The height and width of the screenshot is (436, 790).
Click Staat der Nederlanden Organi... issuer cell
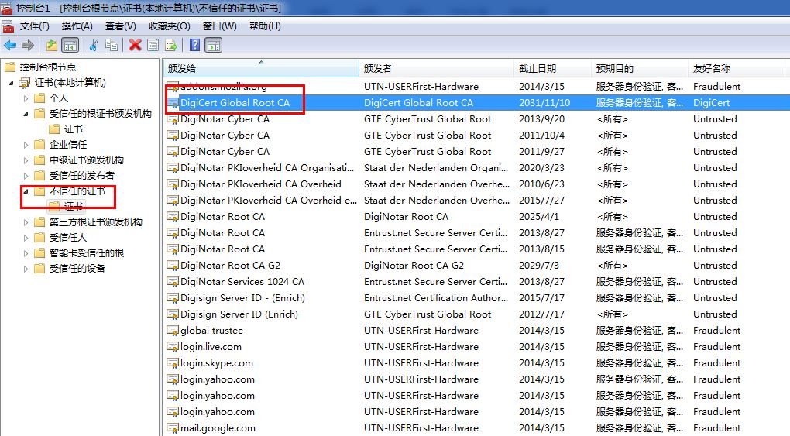(436, 168)
